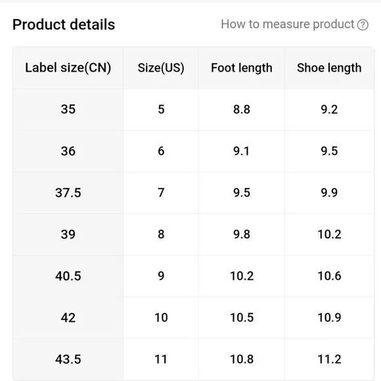Open the How to measure product link
381x381 pixels.
[288, 24]
